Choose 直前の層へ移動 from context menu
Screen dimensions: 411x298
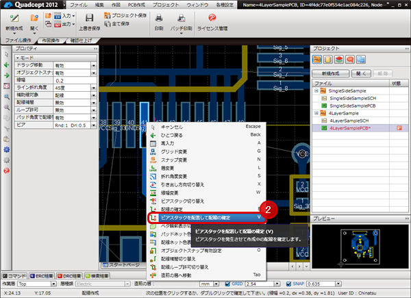207,275
